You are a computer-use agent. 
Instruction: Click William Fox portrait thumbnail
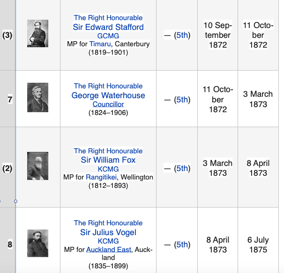point(37,166)
